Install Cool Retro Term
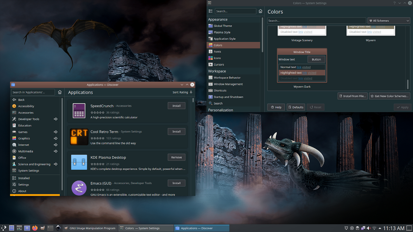 177,132
